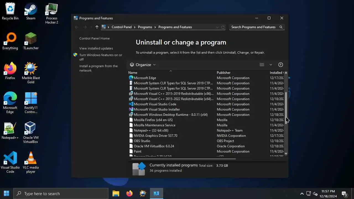Select the Notepad++ desktop shortcut

pyautogui.click(x=10, y=131)
